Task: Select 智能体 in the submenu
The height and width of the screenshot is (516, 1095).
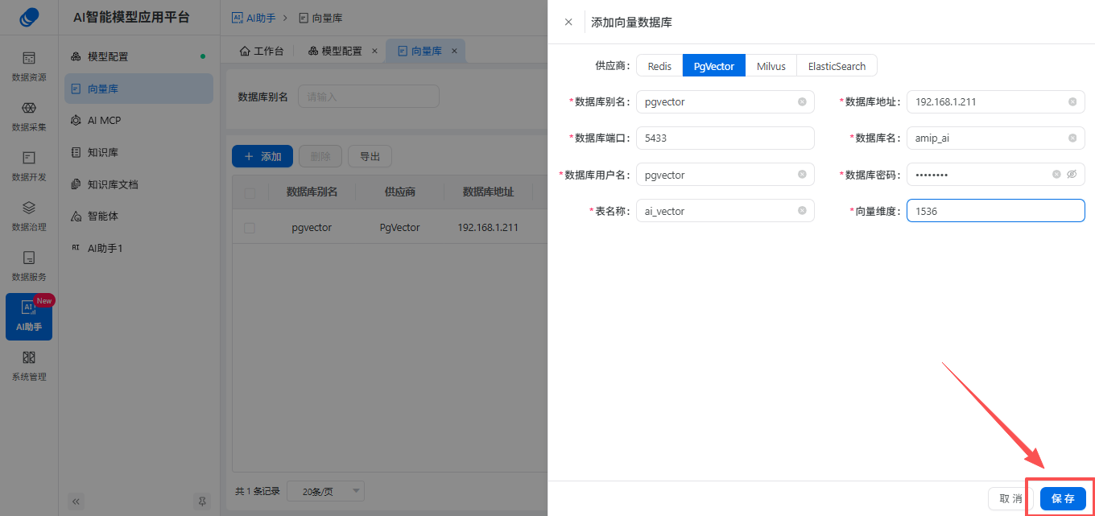Action: [138, 217]
